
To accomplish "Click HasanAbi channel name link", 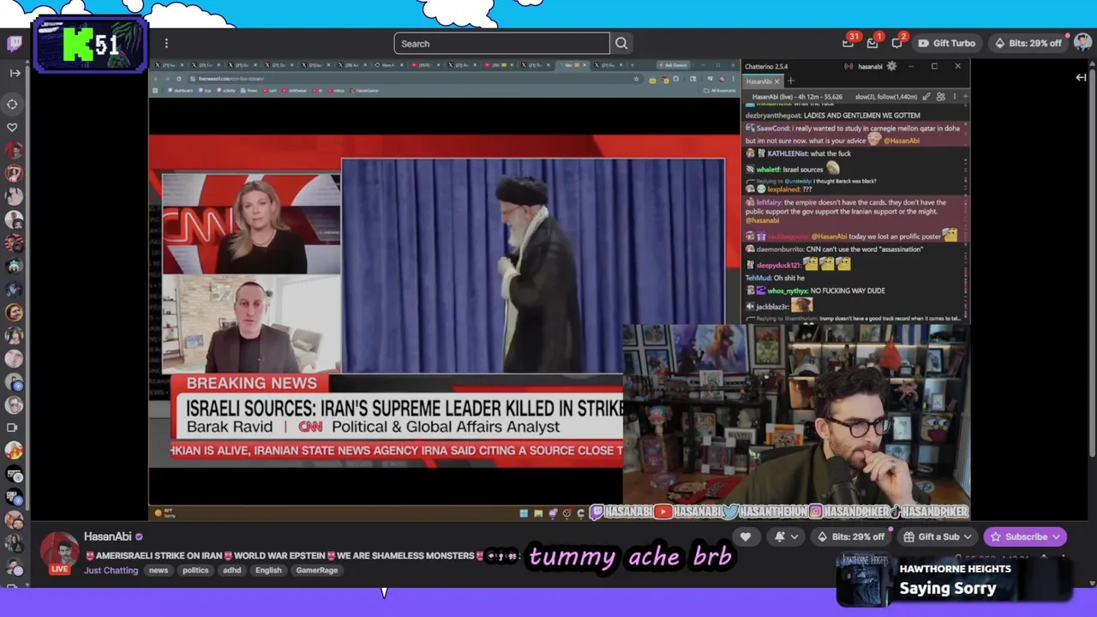I will 107,536.
